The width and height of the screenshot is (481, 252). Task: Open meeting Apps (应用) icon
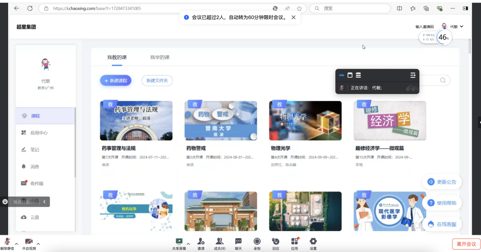pyautogui.click(x=294, y=241)
